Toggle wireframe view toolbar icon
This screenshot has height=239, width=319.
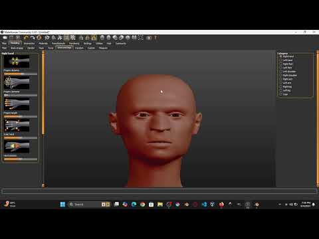pos(54,38)
